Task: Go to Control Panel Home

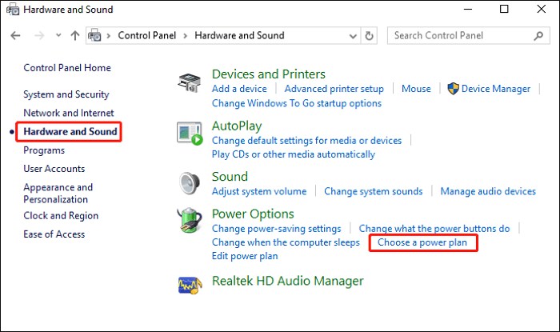Action: (67, 68)
